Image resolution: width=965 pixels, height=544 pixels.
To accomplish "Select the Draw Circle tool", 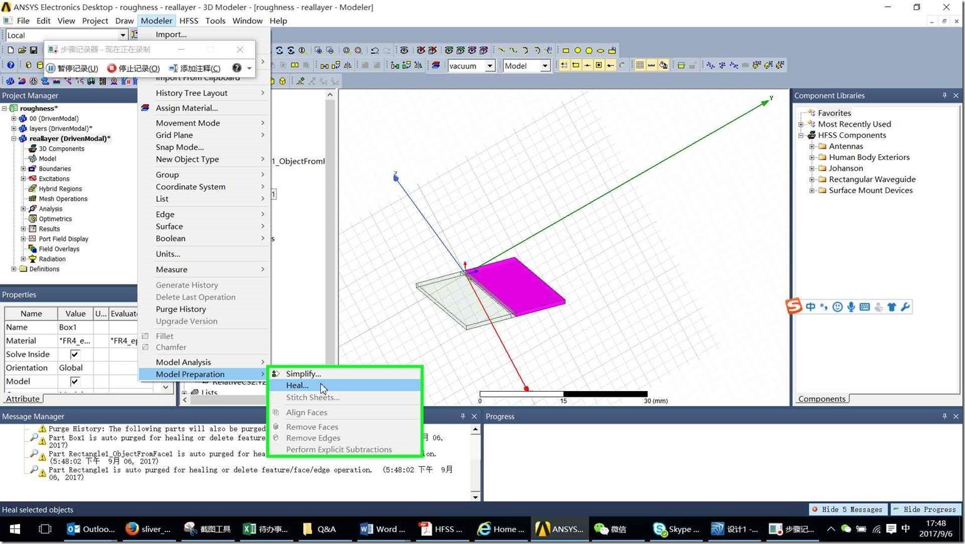I will tap(578, 50).
